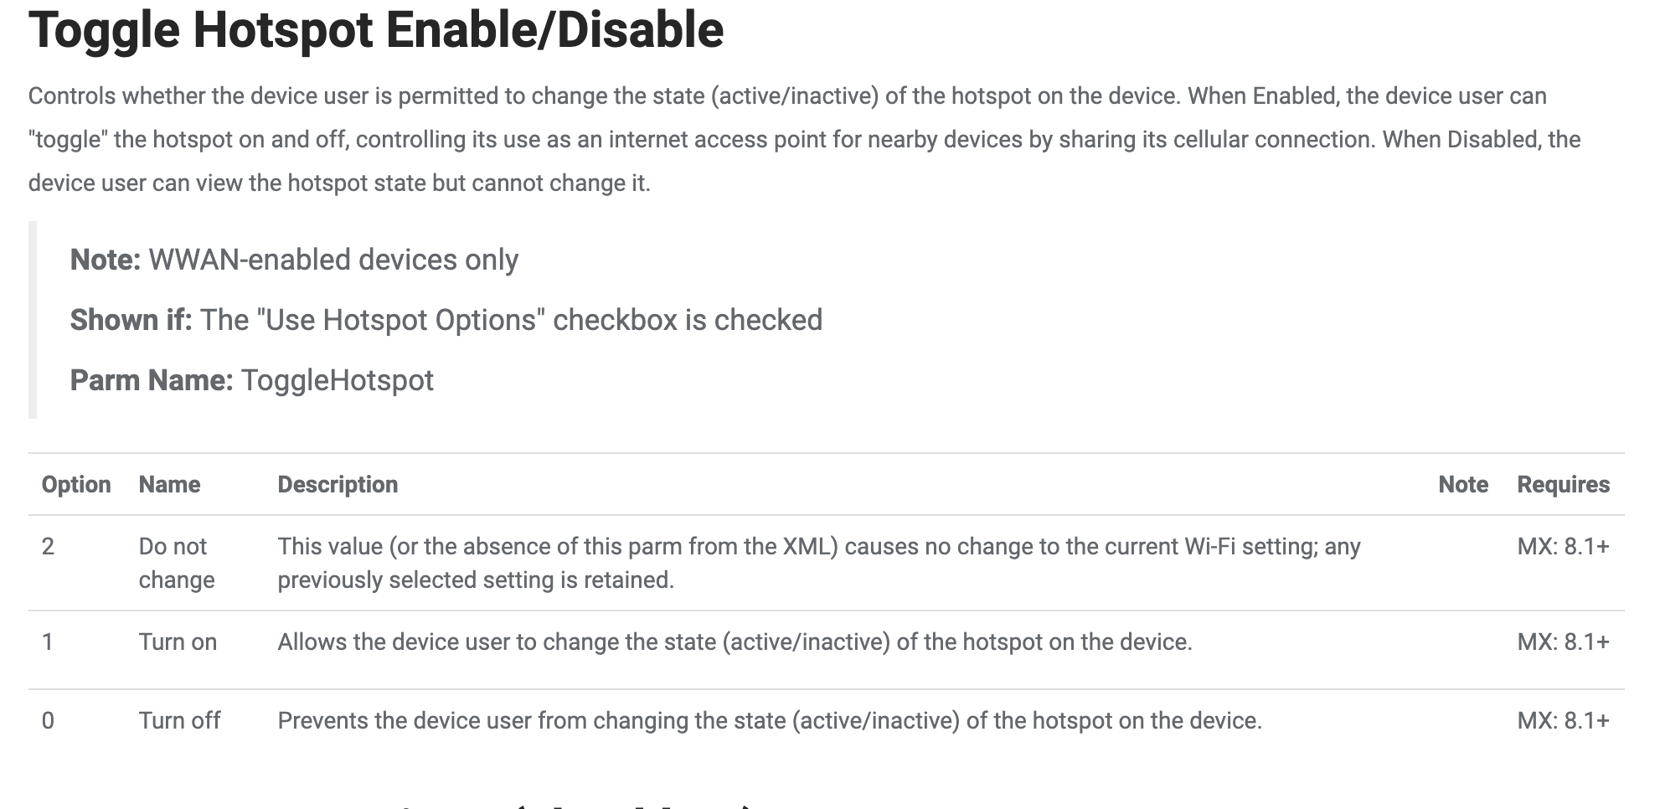This screenshot has width=1665, height=809.
Task: Click the "Name" column header
Action: [169, 484]
